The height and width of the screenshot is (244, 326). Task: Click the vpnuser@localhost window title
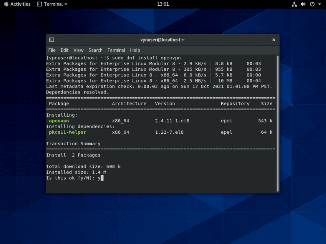pos(162,40)
